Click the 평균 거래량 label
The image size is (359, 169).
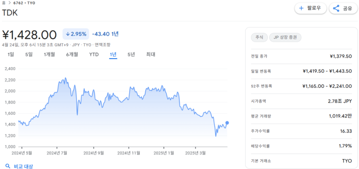click(261, 116)
